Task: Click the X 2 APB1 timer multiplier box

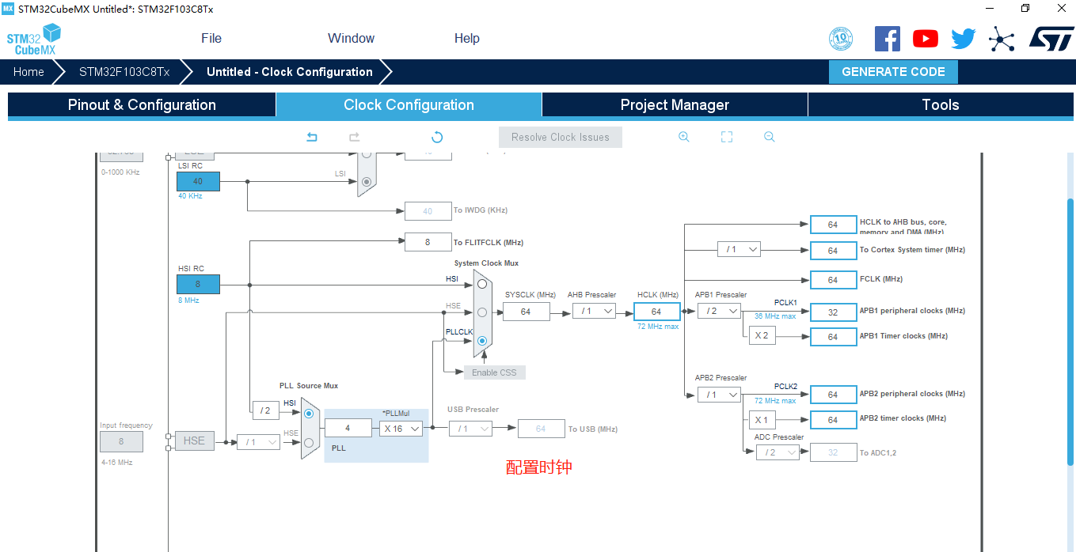Action: 761,336
